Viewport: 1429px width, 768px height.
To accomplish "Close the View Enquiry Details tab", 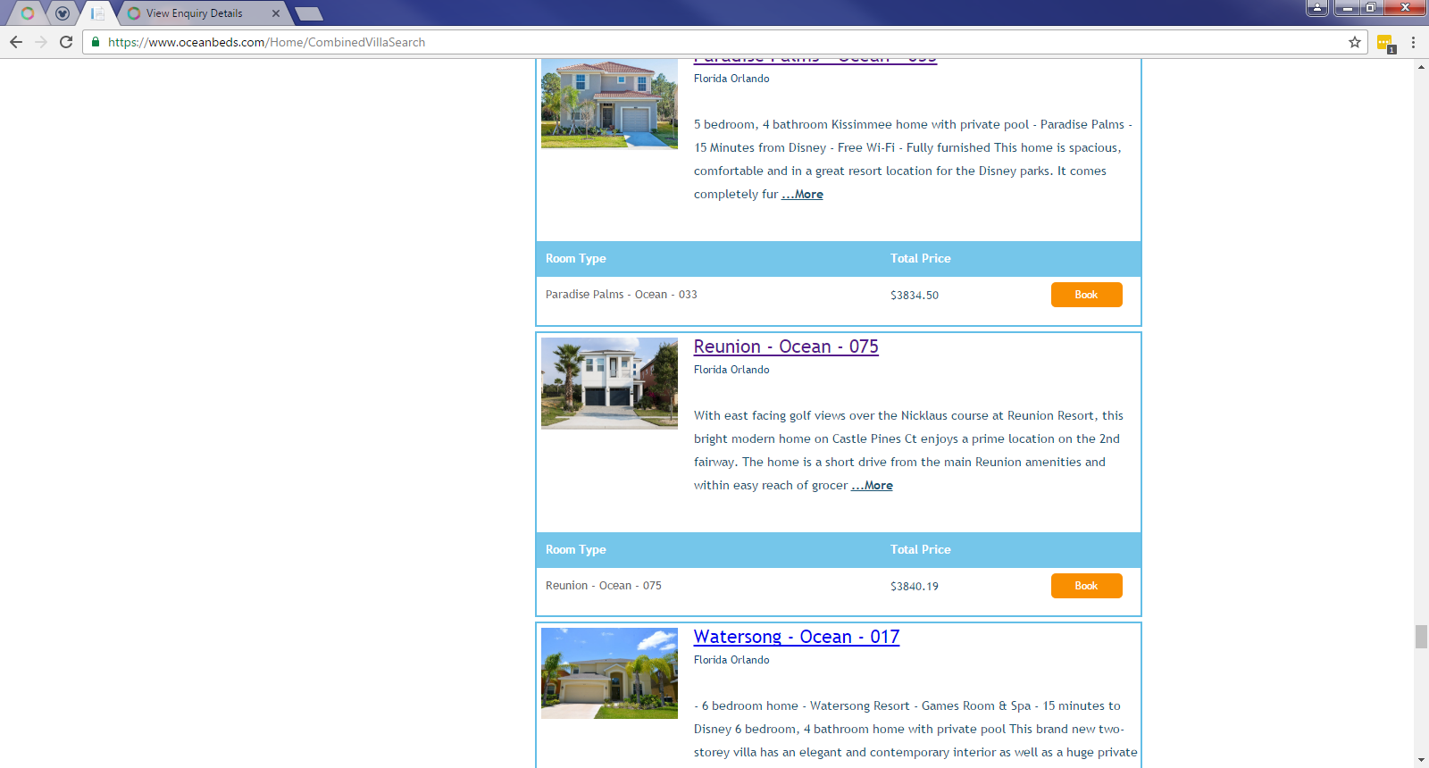I will (x=276, y=13).
